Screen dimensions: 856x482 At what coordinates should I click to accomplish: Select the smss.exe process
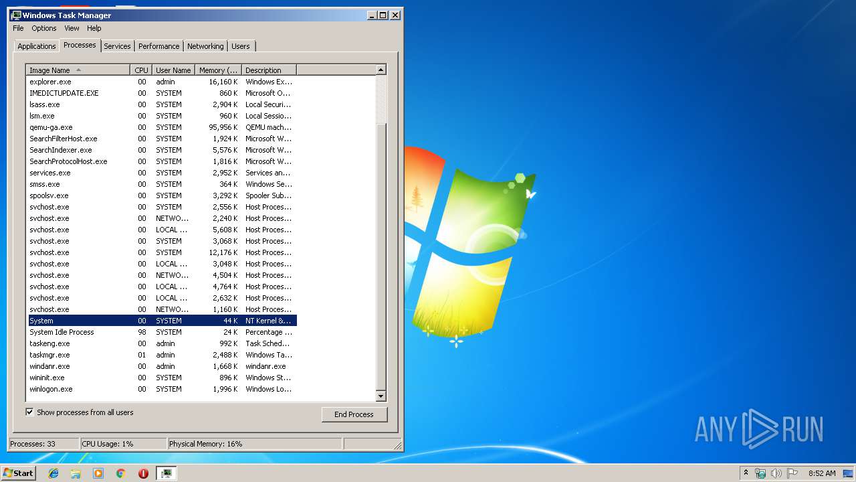tap(161, 184)
